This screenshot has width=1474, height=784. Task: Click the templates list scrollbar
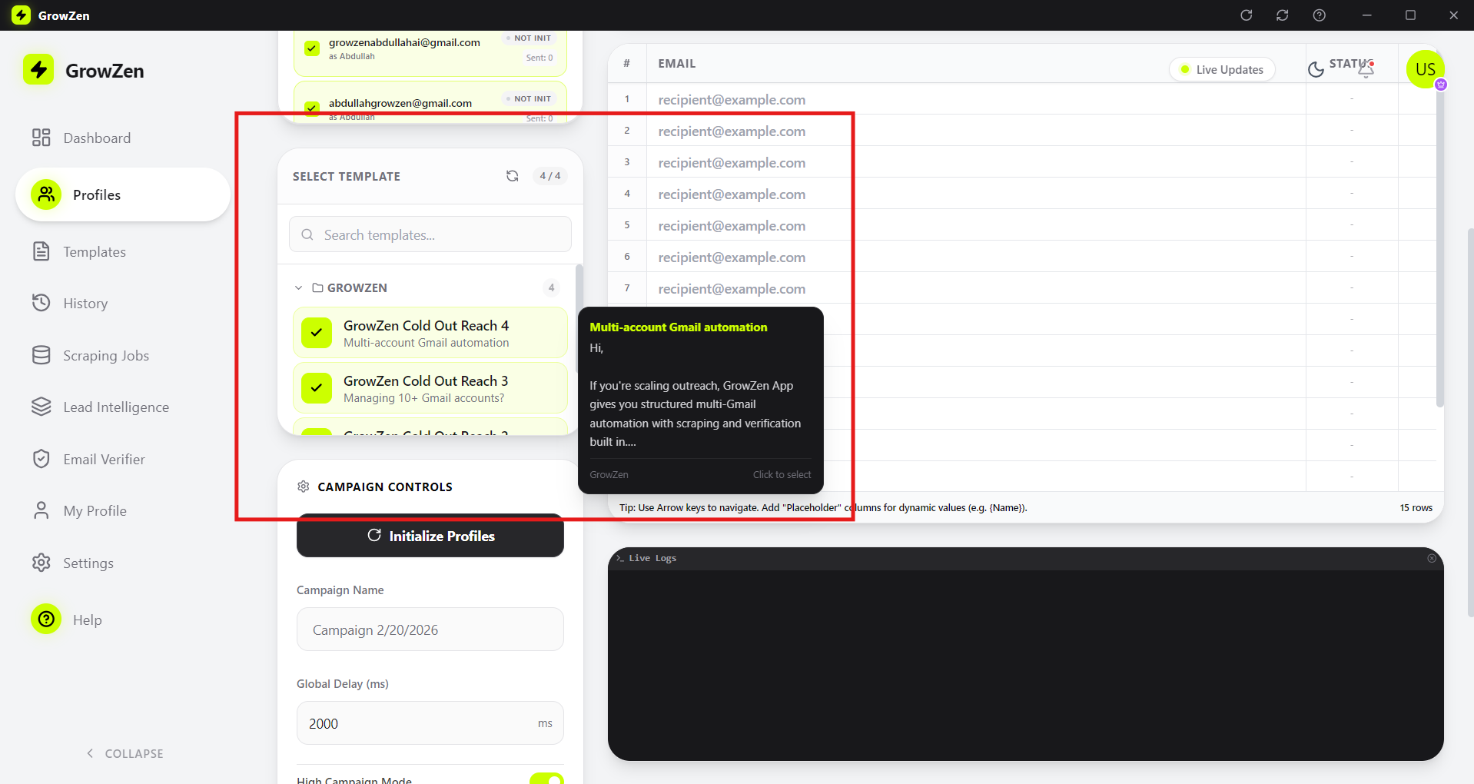579,307
